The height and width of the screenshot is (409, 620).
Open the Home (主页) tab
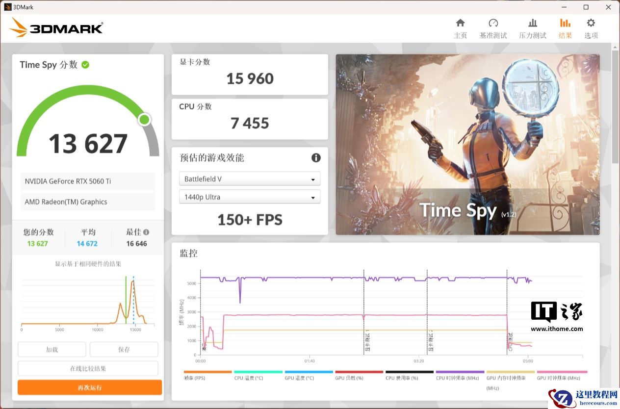[x=460, y=28]
